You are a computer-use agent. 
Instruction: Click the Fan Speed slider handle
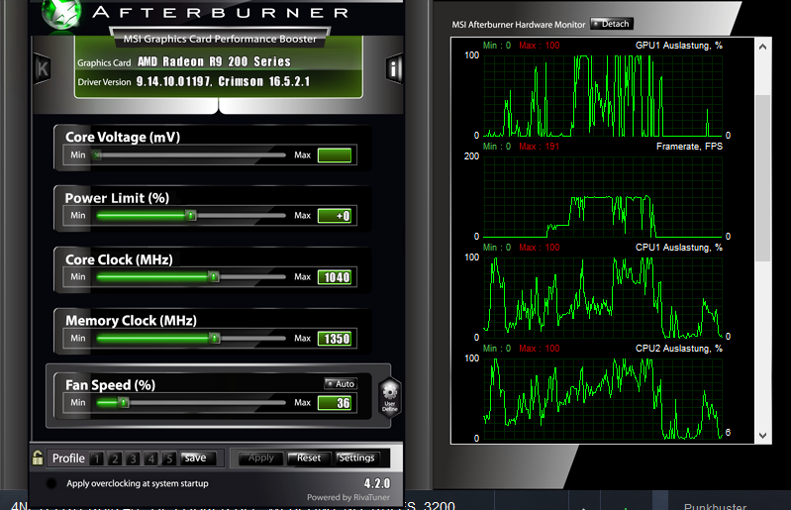(124, 402)
